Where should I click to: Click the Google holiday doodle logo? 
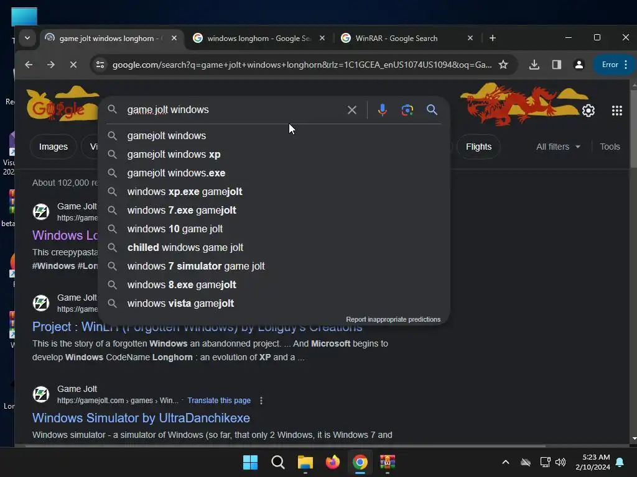tap(62, 104)
